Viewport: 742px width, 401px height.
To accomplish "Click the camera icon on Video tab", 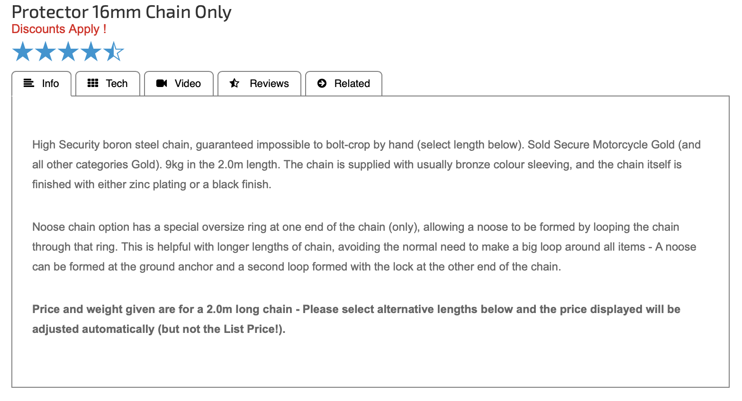I will click(162, 83).
